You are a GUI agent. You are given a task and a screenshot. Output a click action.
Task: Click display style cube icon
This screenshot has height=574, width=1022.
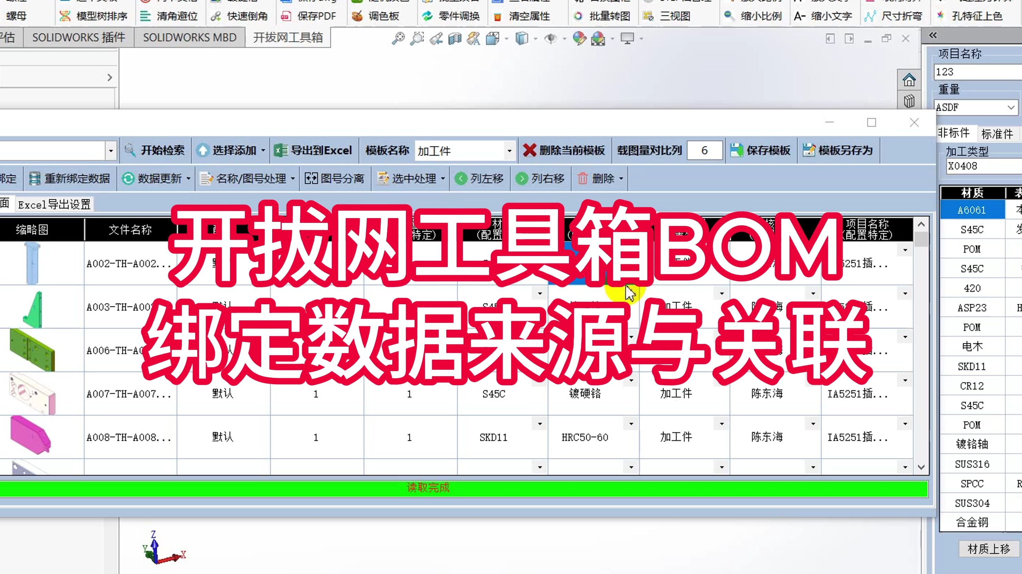click(x=522, y=39)
